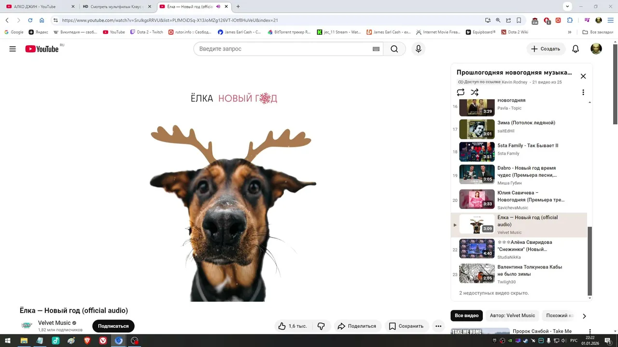
Task: Play Dabro - Новый год время чудес
Action: pos(519,174)
